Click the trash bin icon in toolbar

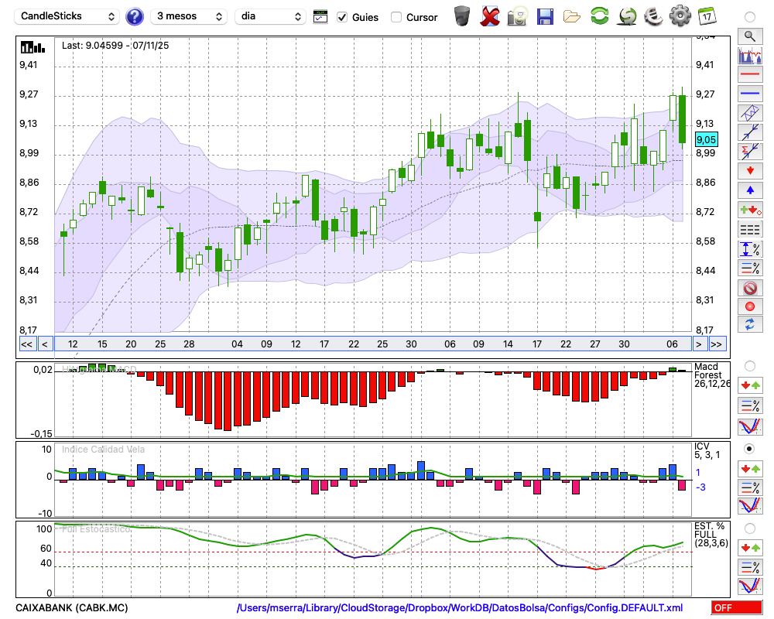click(462, 16)
